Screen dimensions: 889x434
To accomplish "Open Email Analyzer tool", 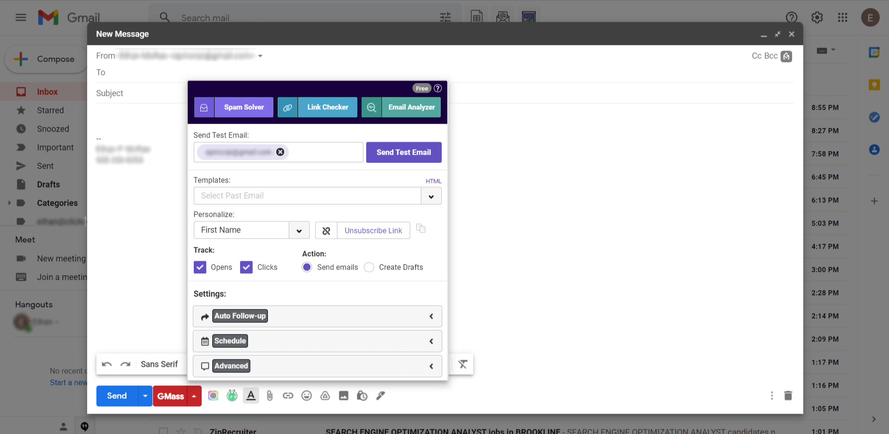I will [x=401, y=107].
